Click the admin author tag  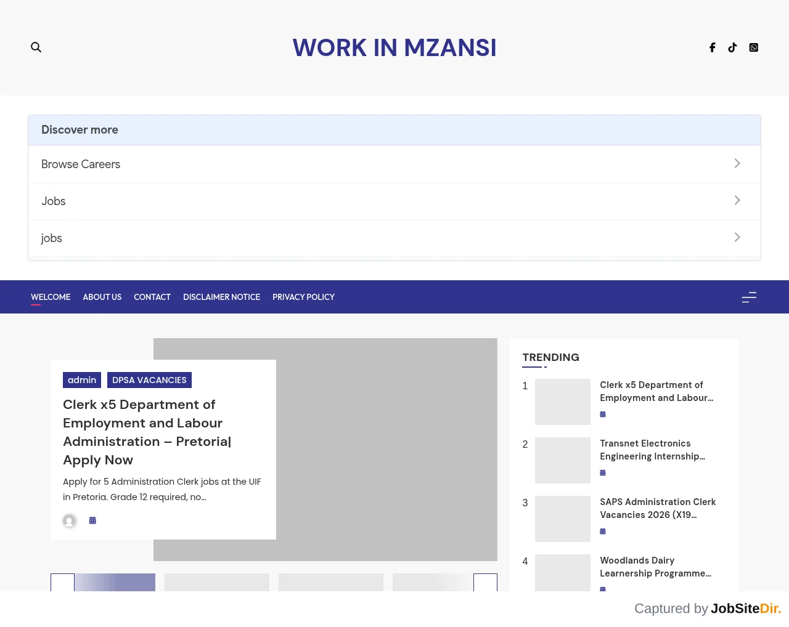click(x=82, y=380)
